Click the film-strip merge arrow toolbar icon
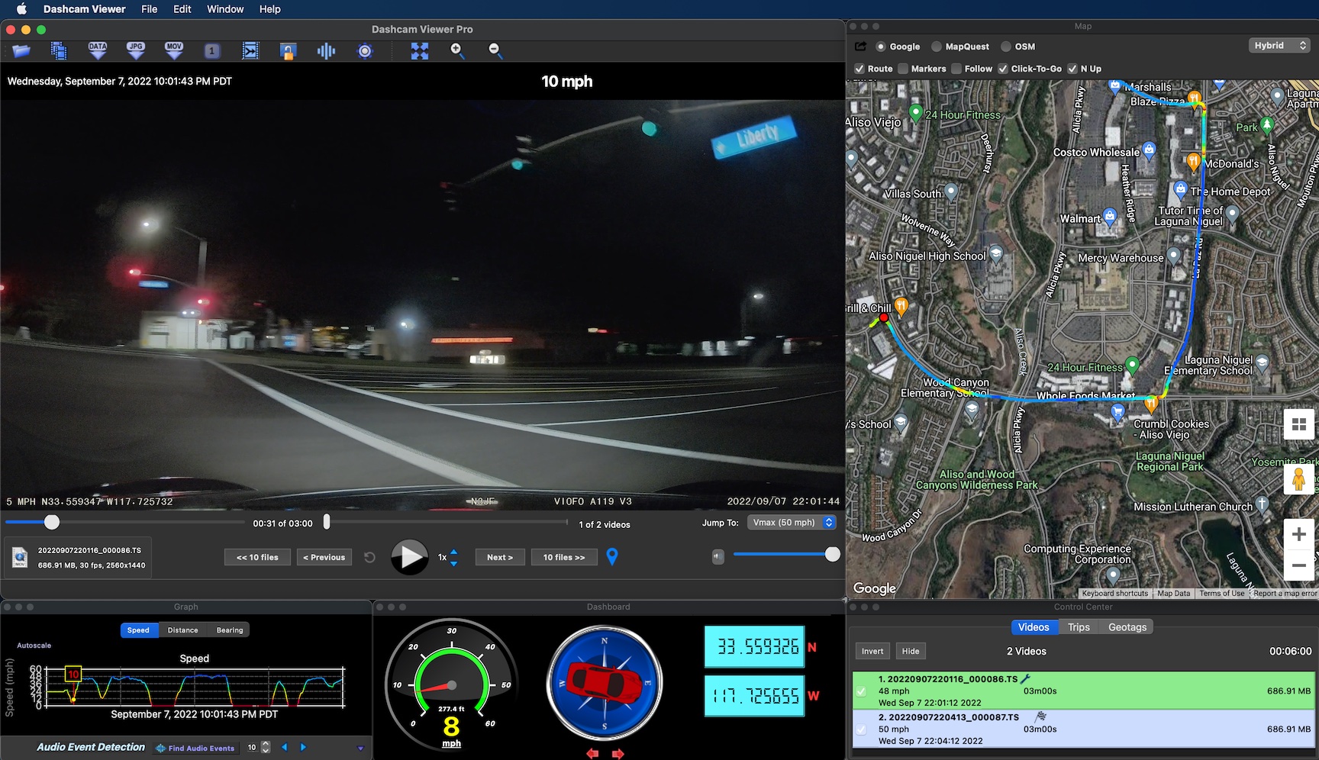Image resolution: width=1319 pixels, height=760 pixels. tap(250, 51)
